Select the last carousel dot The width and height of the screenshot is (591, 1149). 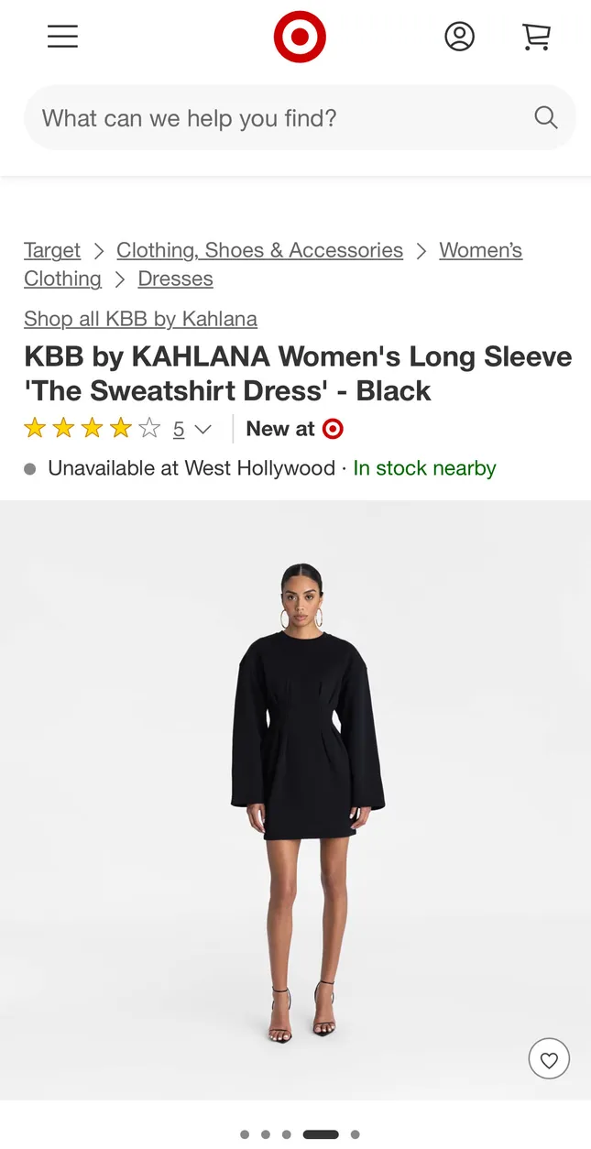[355, 1134]
